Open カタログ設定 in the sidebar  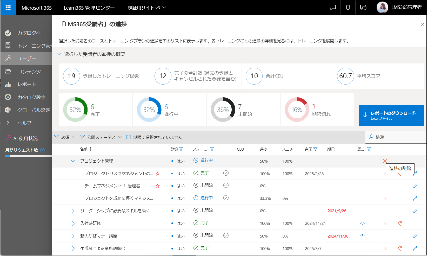26,97
